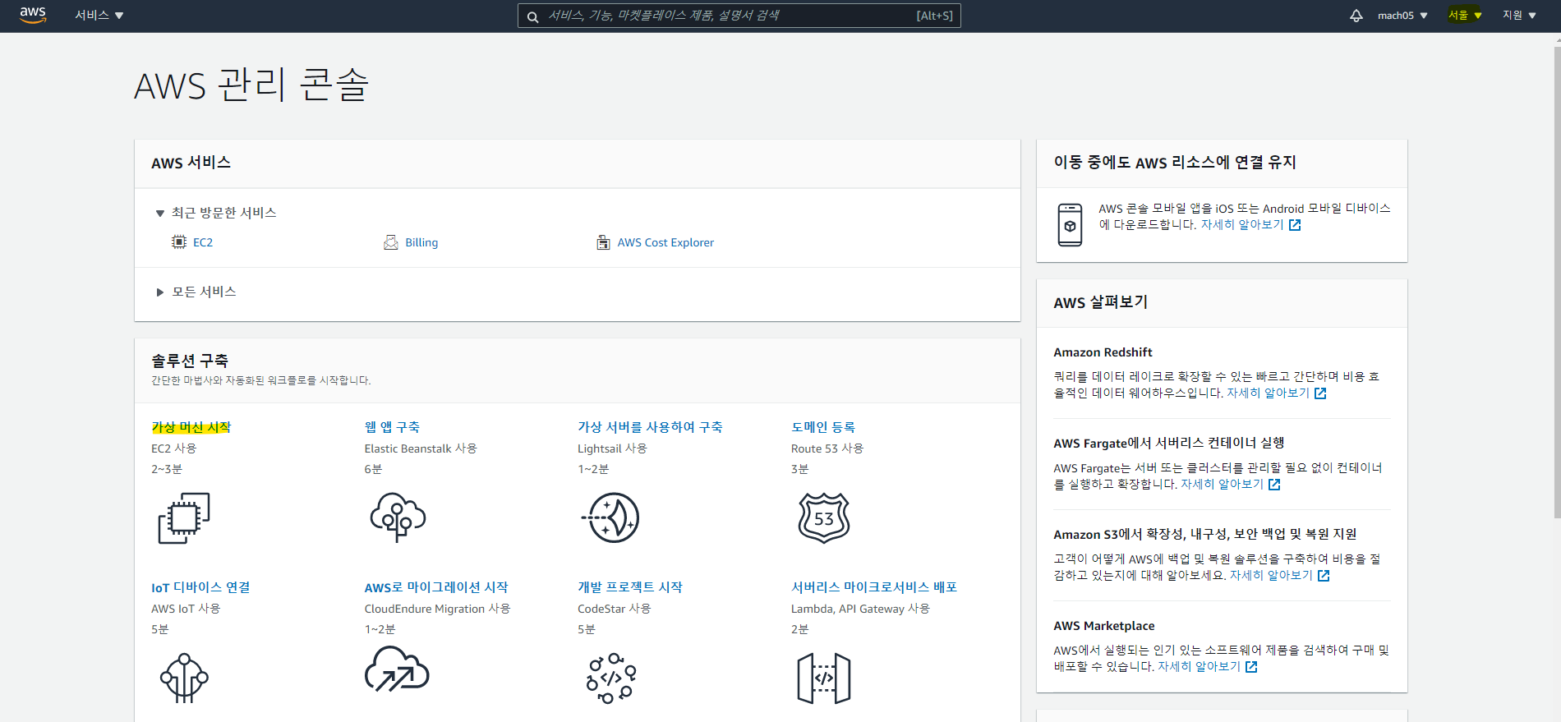Click 자세히 알아보기 under Amazon Redshift
This screenshot has height=722, width=1561.
pos(1268,393)
